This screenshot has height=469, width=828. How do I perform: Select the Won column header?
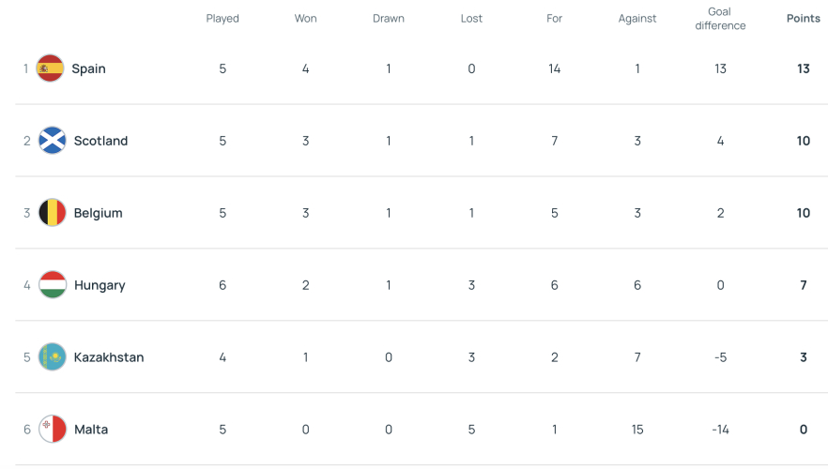click(305, 19)
